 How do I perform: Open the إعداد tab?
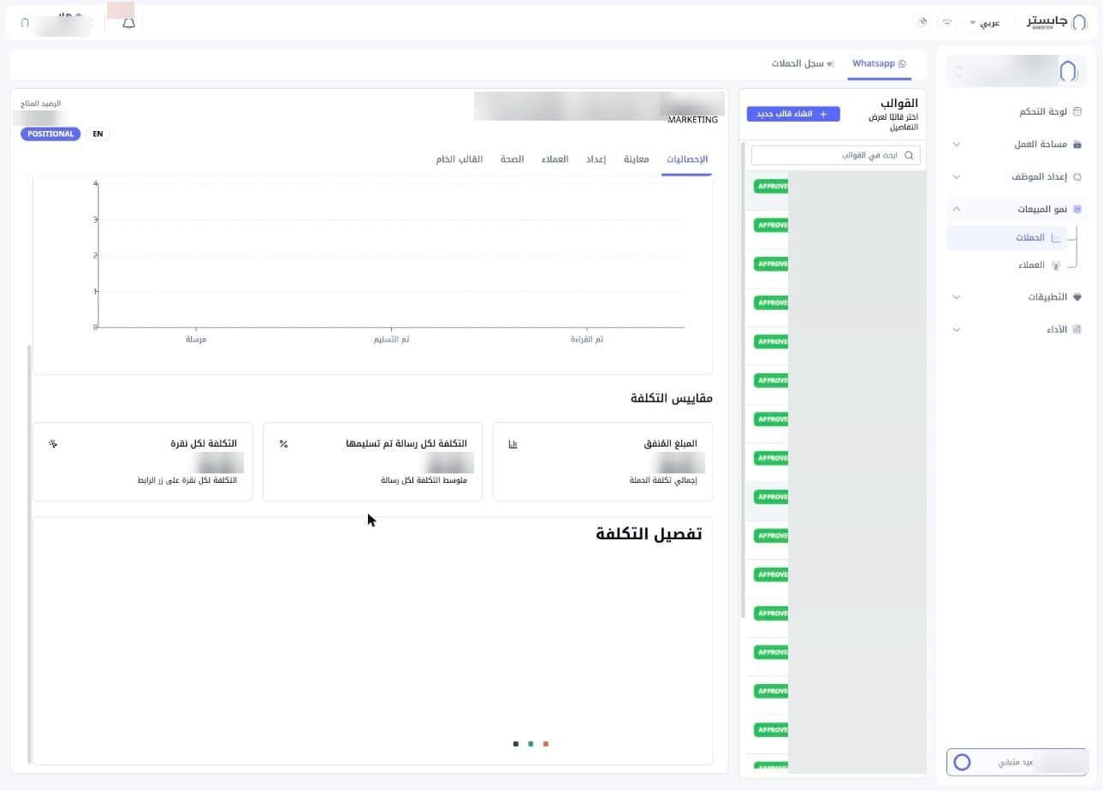[x=596, y=159]
